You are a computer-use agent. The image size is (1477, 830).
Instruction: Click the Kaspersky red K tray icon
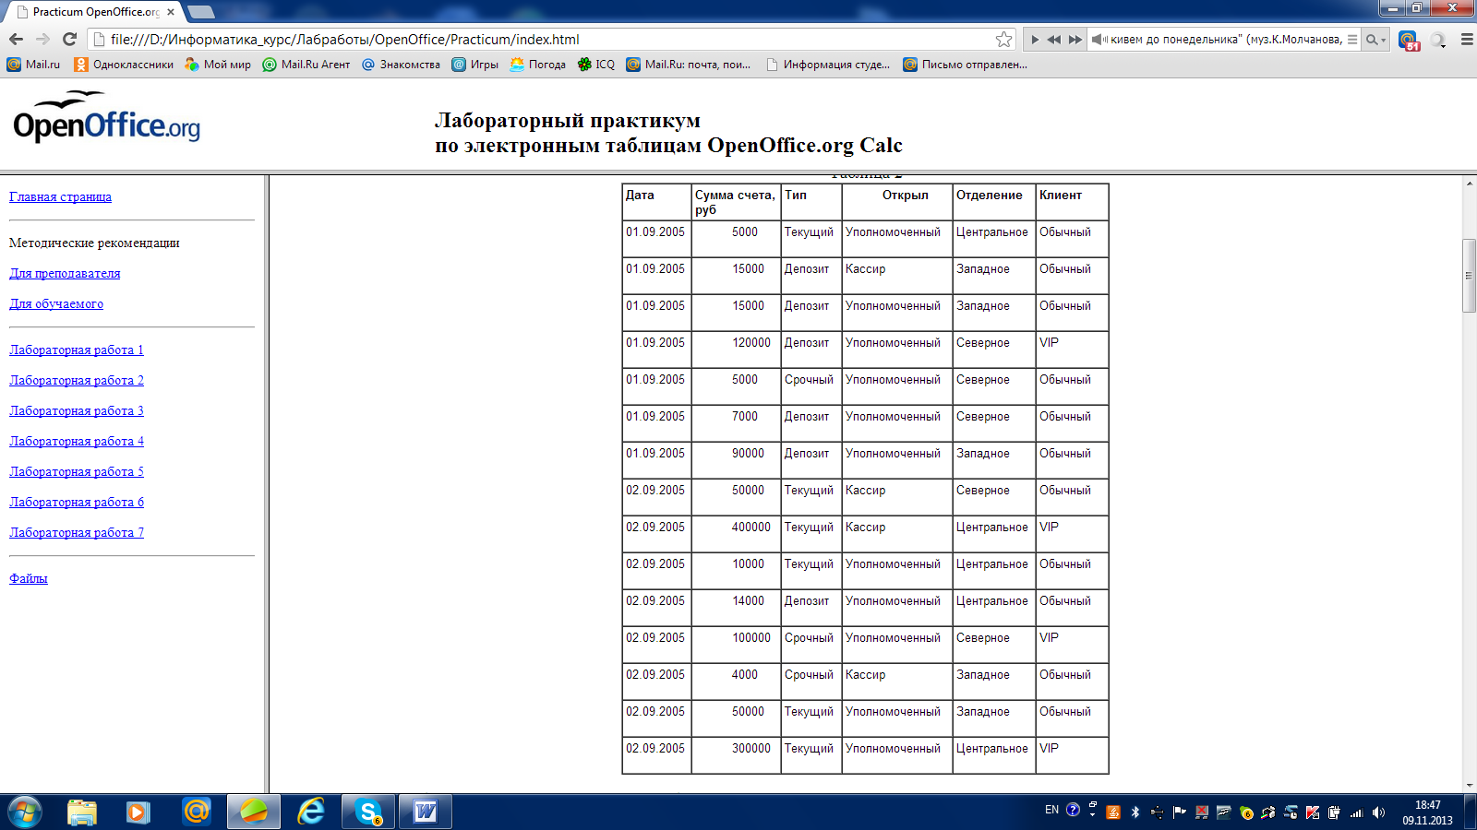click(x=1313, y=812)
